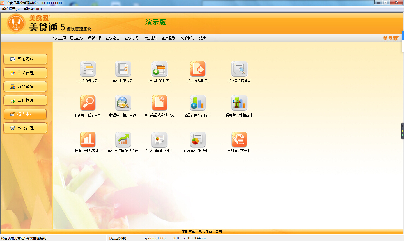Open 直销商品毛利情况表 icon

pyautogui.click(x=159, y=103)
